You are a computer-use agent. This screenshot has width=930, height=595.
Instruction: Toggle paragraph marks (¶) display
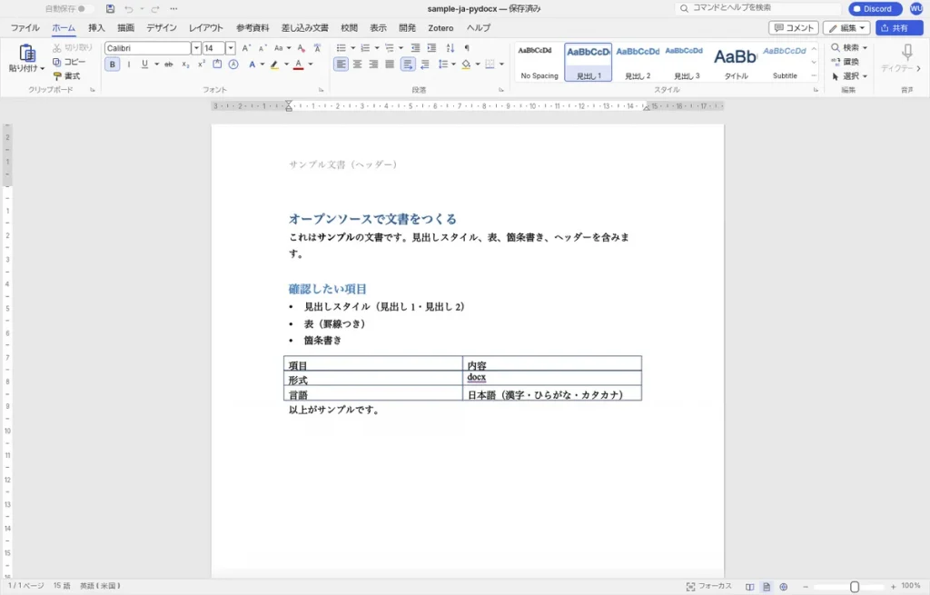point(467,48)
